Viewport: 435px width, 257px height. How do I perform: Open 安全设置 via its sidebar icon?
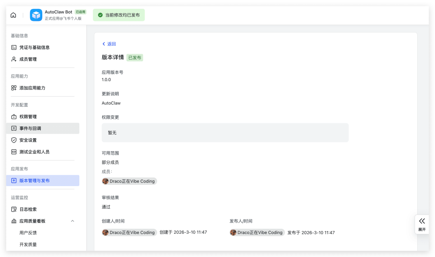13,140
